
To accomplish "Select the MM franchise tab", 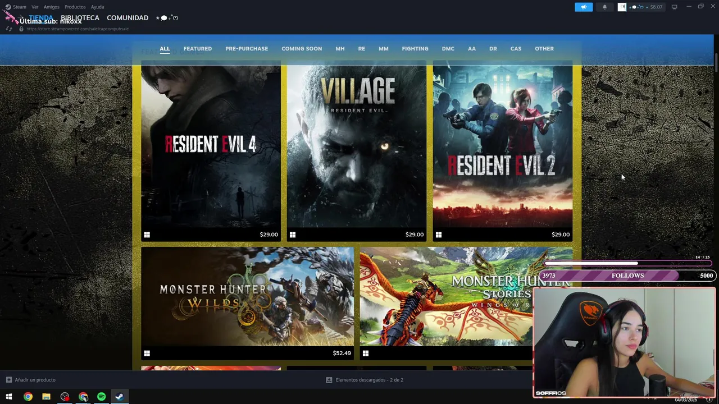I will pyautogui.click(x=384, y=49).
